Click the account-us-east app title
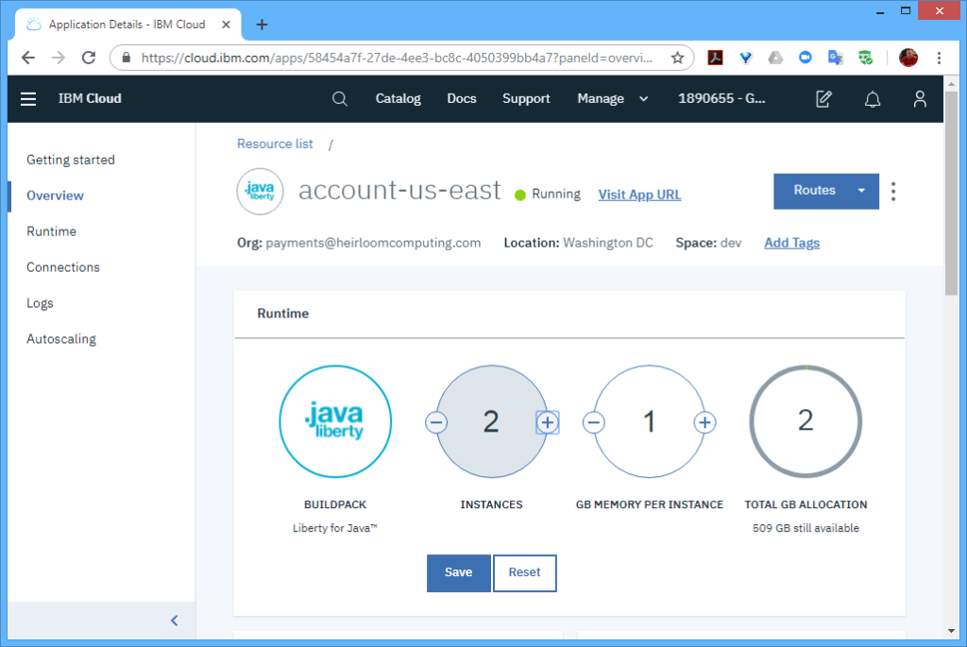The height and width of the screenshot is (647, 967). (399, 190)
